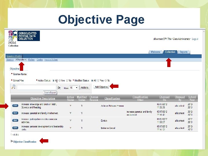This screenshot has width=208, height=156.
Task: Open the Welcome tab
Action: click(x=155, y=52)
